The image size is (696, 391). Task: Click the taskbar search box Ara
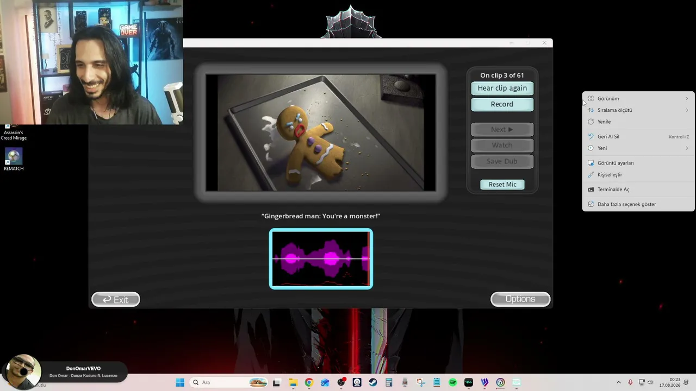(x=229, y=382)
